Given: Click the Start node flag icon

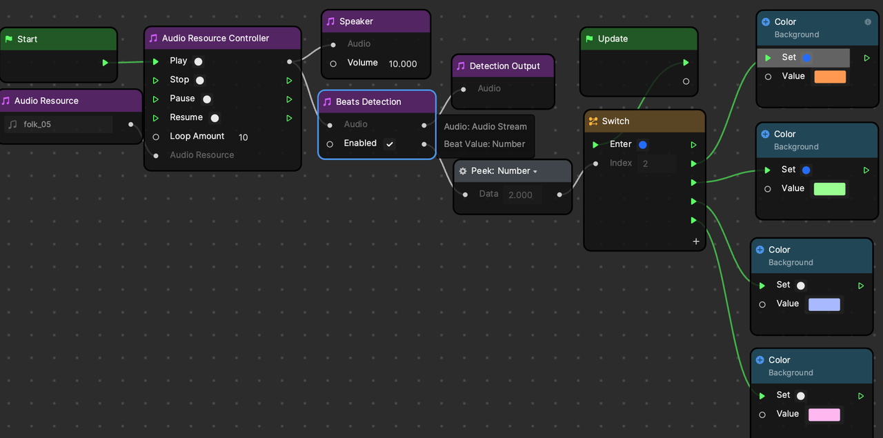Looking at the screenshot, I should 8,39.
